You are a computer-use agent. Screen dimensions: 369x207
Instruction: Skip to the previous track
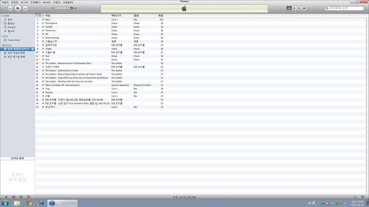(10, 8)
